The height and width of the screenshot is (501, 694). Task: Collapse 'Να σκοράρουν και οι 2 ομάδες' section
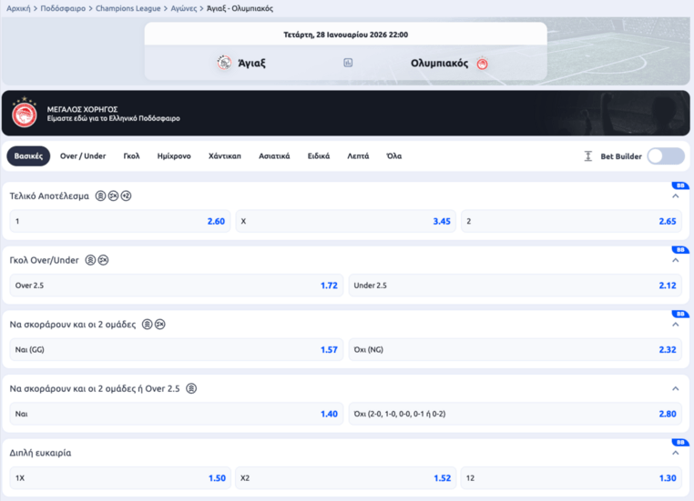pyautogui.click(x=675, y=325)
